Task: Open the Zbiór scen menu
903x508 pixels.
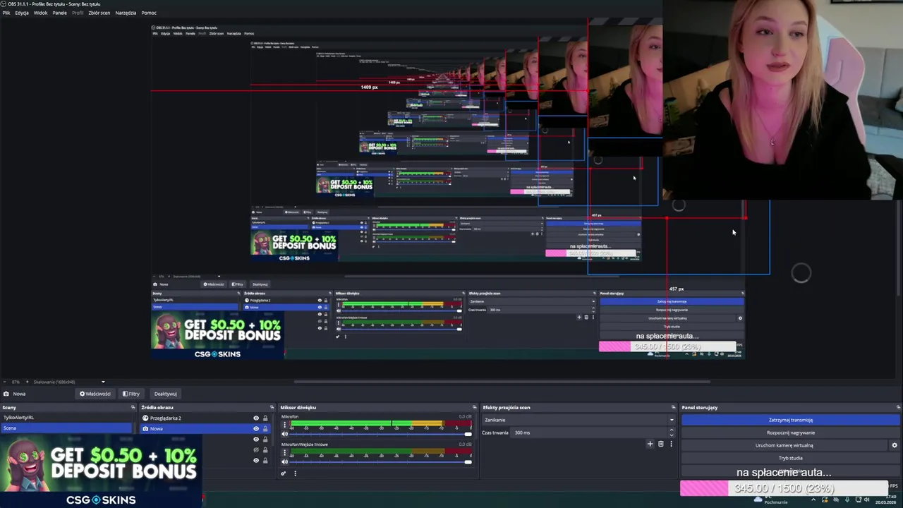Action: 99,13
